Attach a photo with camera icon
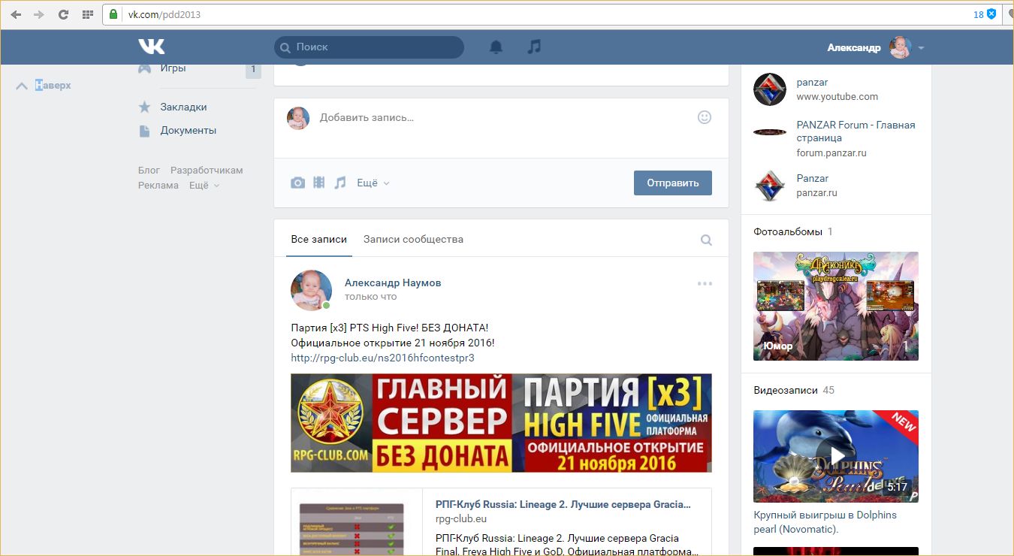The height and width of the screenshot is (556, 1014). [298, 183]
